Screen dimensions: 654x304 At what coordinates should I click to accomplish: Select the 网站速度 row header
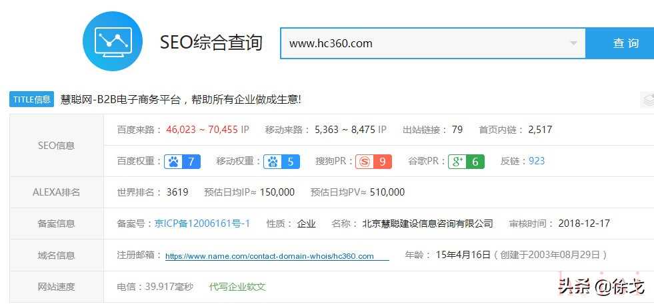(56, 287)
